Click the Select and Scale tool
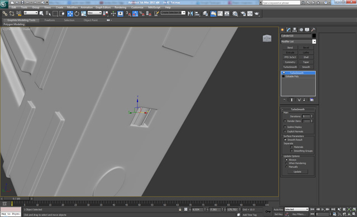The width and height of the screenshot is (357, 217). (x=84, y=13)
